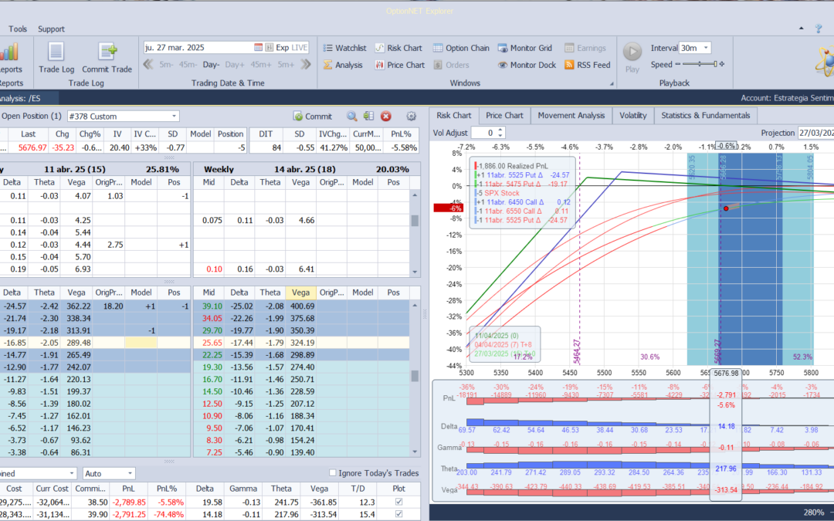Click the 39.10 Mid cell in Weekly chain

coord(212,306)
